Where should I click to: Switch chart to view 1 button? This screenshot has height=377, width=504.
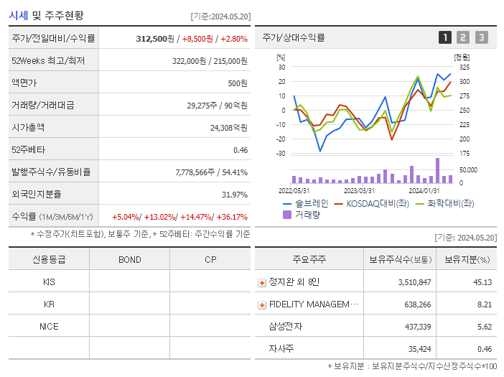coord(445,37)
